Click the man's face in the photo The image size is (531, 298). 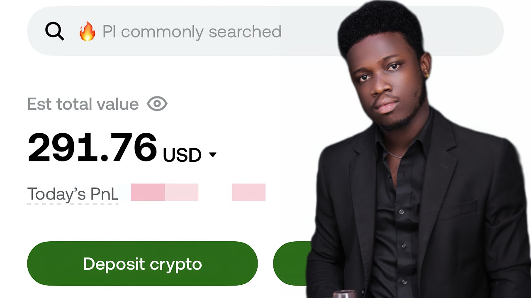click(x=384, y=85)
